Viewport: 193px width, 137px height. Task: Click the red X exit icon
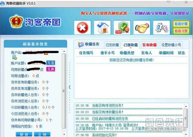[x=82, y=28]
